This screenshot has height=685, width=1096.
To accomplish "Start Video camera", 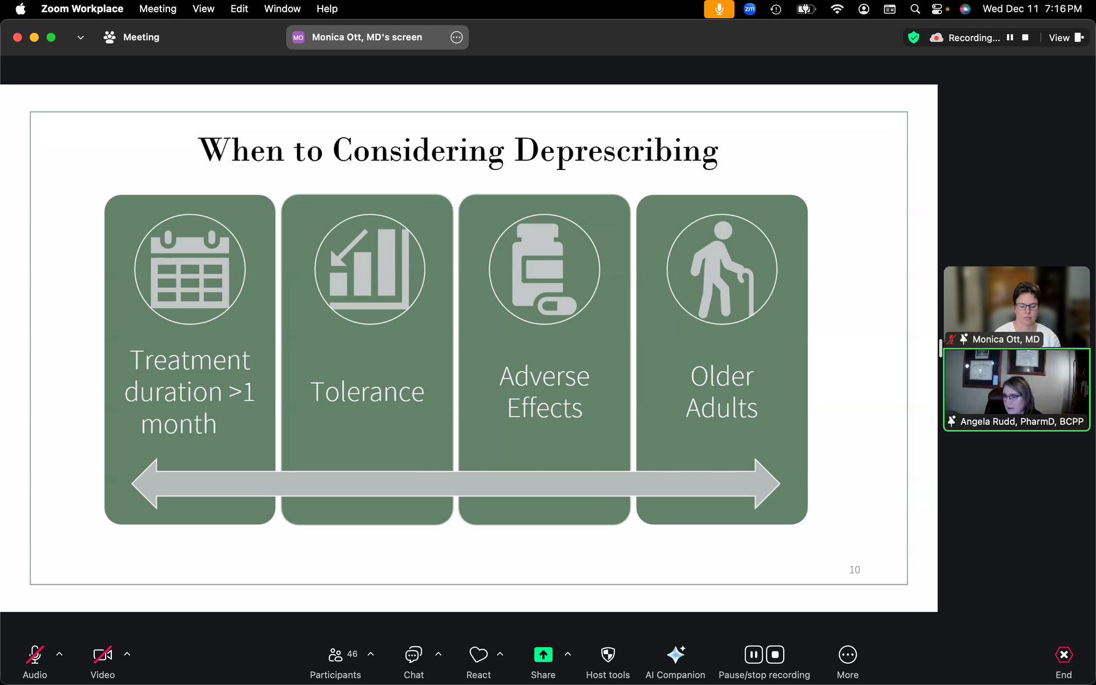I will (103, 655).
